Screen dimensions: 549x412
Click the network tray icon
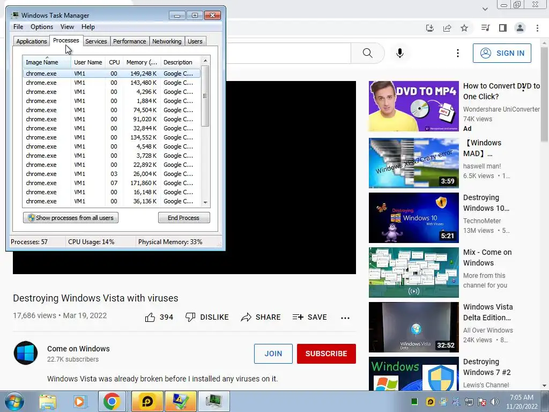pos(469,402)
